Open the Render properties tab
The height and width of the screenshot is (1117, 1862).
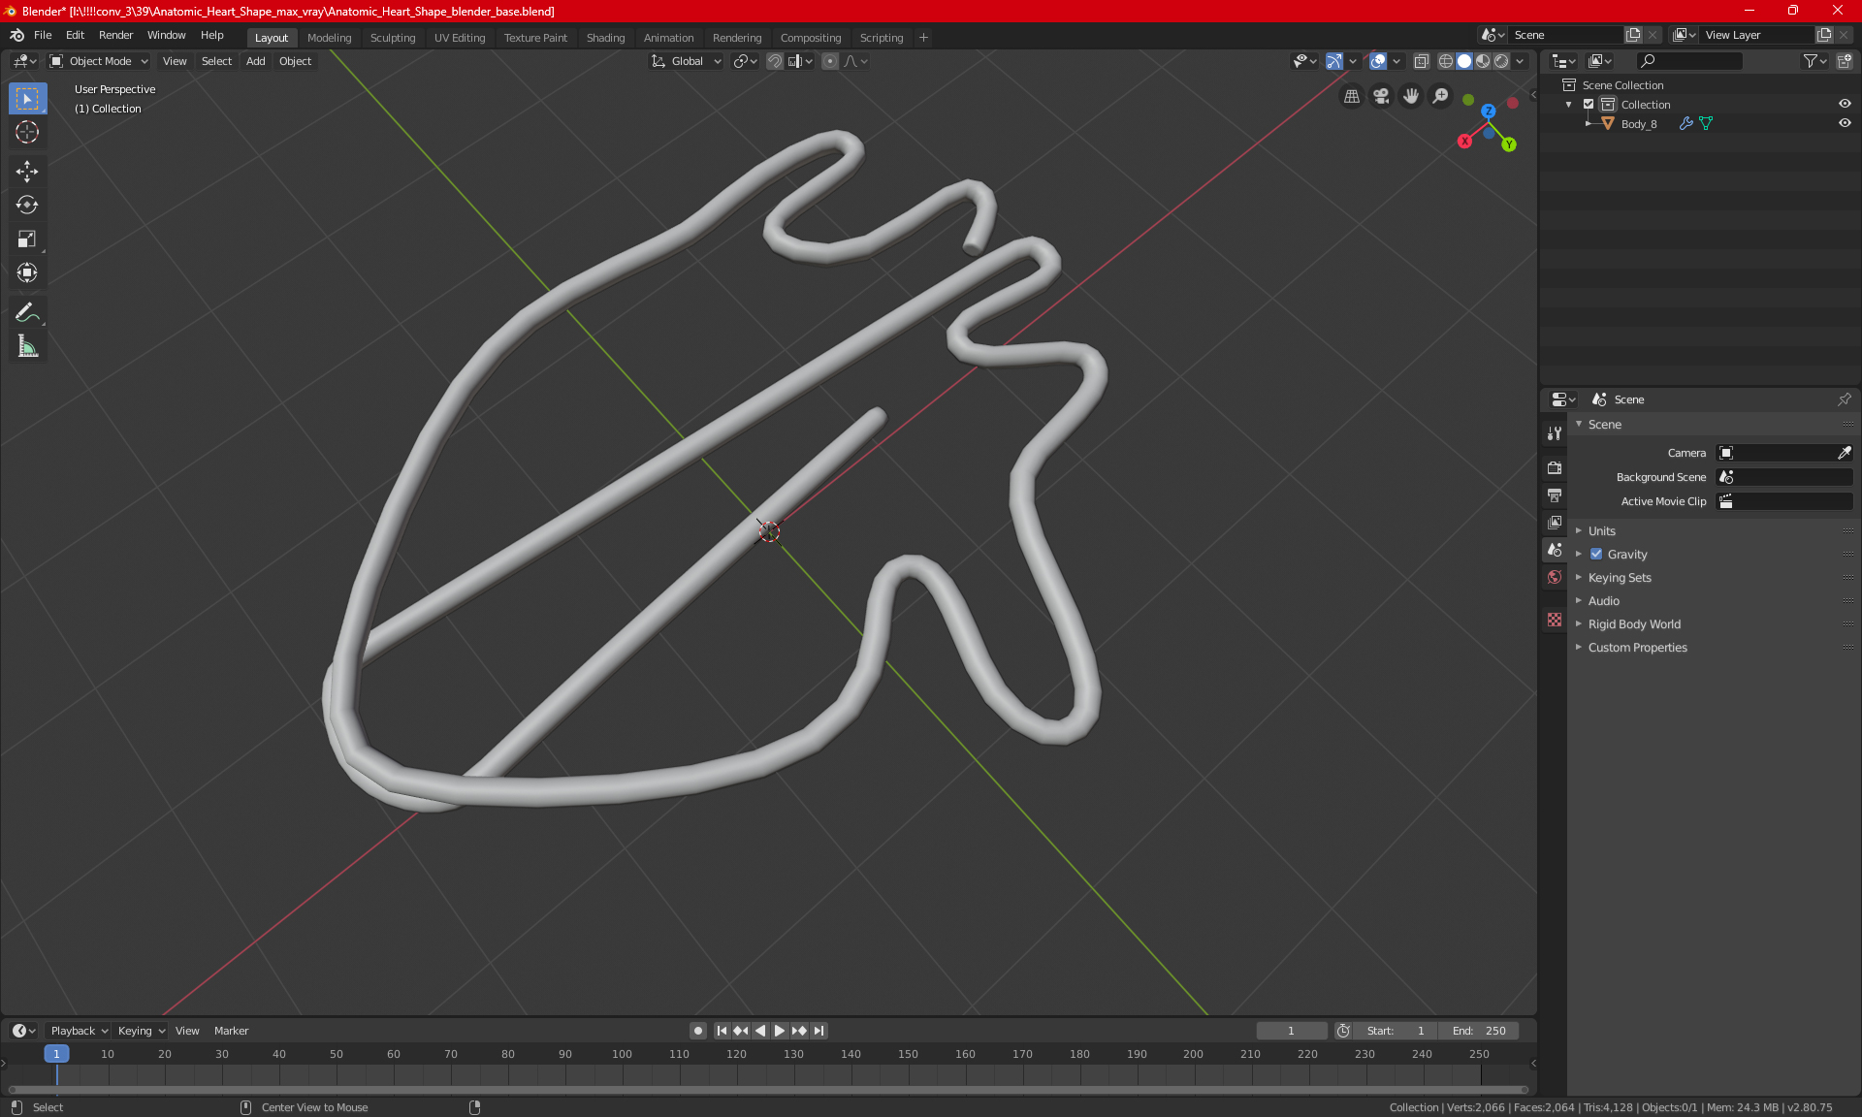1555,467
